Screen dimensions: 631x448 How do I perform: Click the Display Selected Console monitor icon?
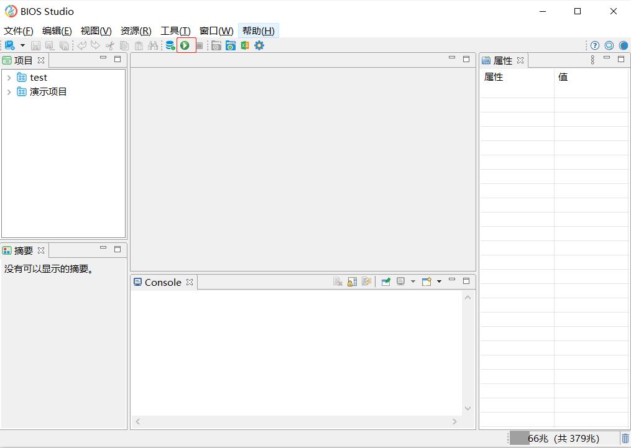click(x=401, y=281)
